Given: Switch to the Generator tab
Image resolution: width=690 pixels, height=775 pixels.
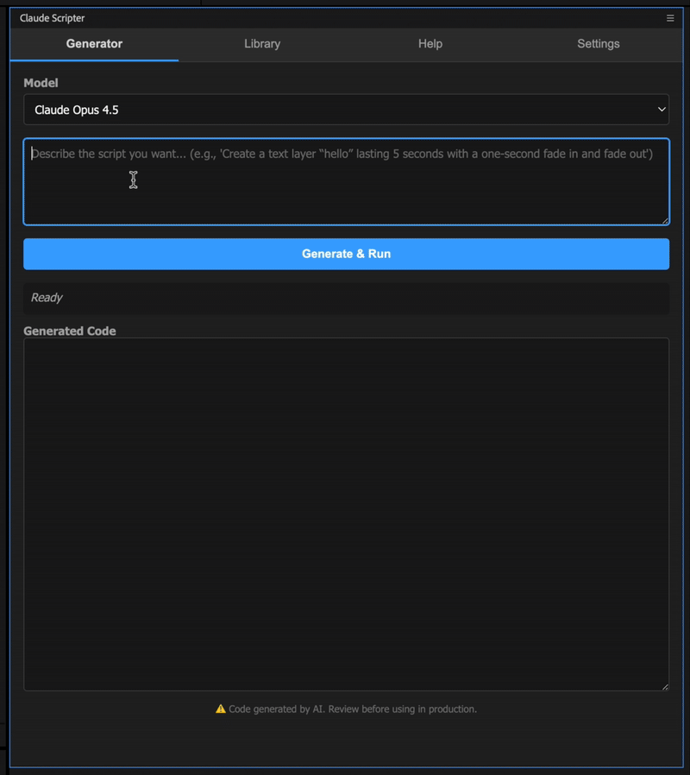Looking at the screenshot, I should coord(94,44).
